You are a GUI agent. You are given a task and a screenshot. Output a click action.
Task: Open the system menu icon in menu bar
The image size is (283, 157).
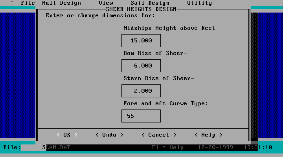tap(12, 3)
